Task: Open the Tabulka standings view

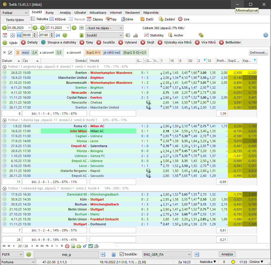Action: (x=39, y=19)
